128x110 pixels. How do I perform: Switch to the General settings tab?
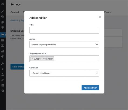pyautogui.click(x=15, y=12)
